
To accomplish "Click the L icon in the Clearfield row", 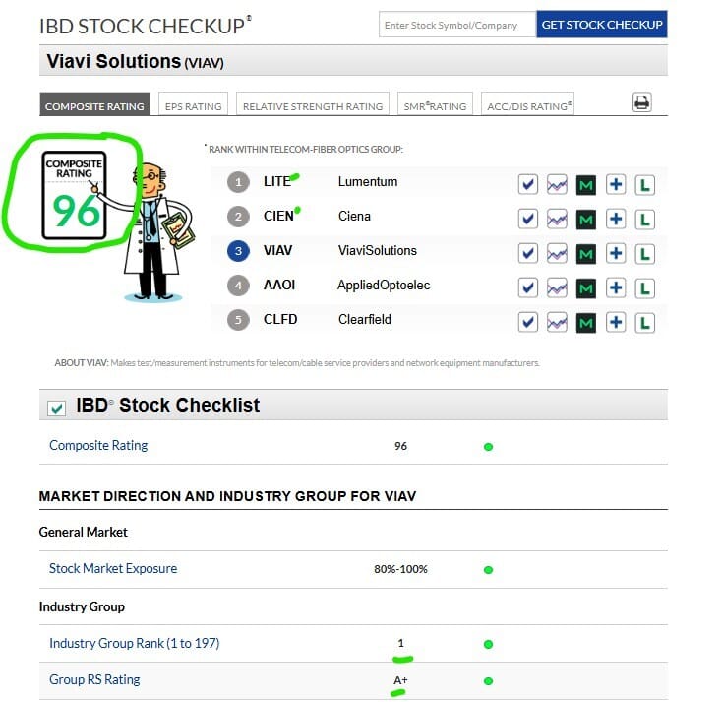I will point(644,323).
